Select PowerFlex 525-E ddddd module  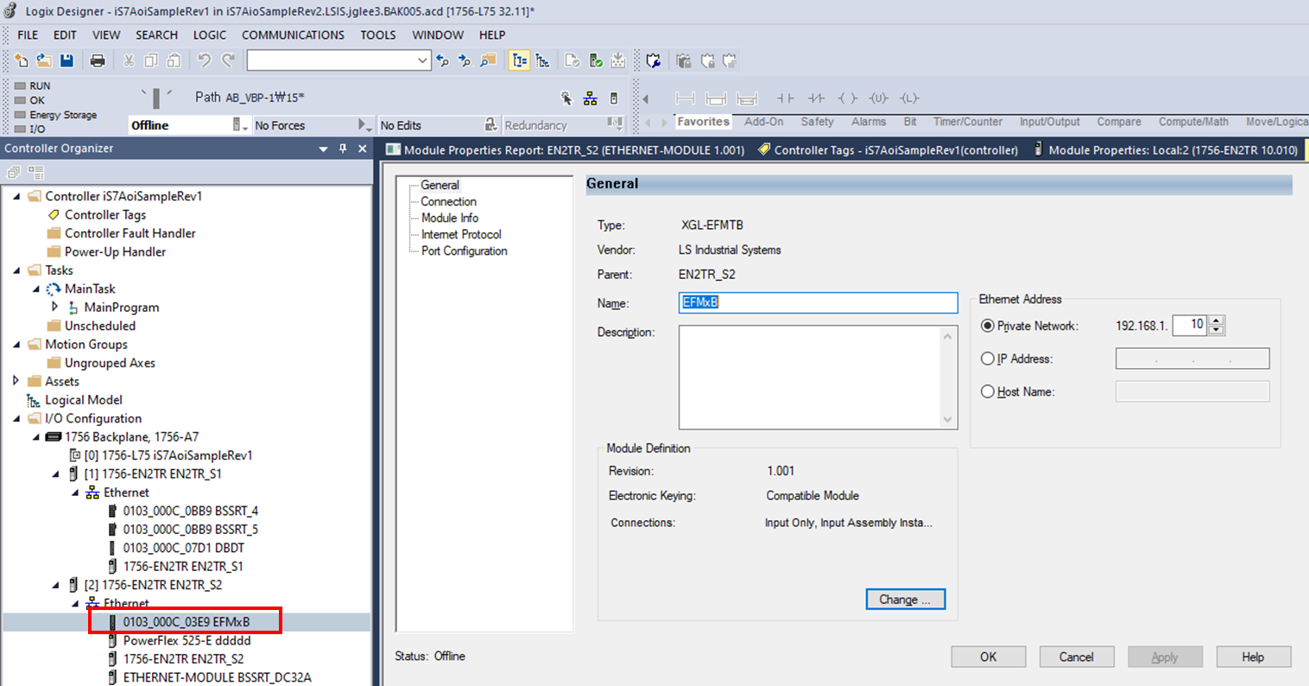pyautogui.click(x=187, y=640)
